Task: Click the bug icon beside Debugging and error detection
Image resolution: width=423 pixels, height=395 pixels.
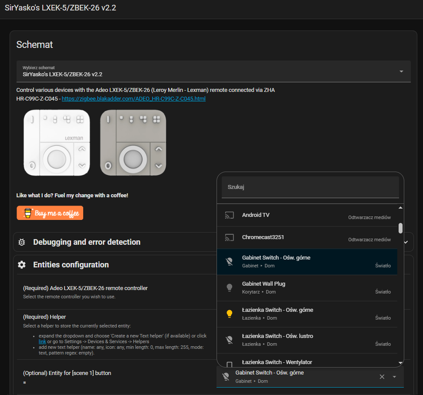Action: tap(22, 242)
